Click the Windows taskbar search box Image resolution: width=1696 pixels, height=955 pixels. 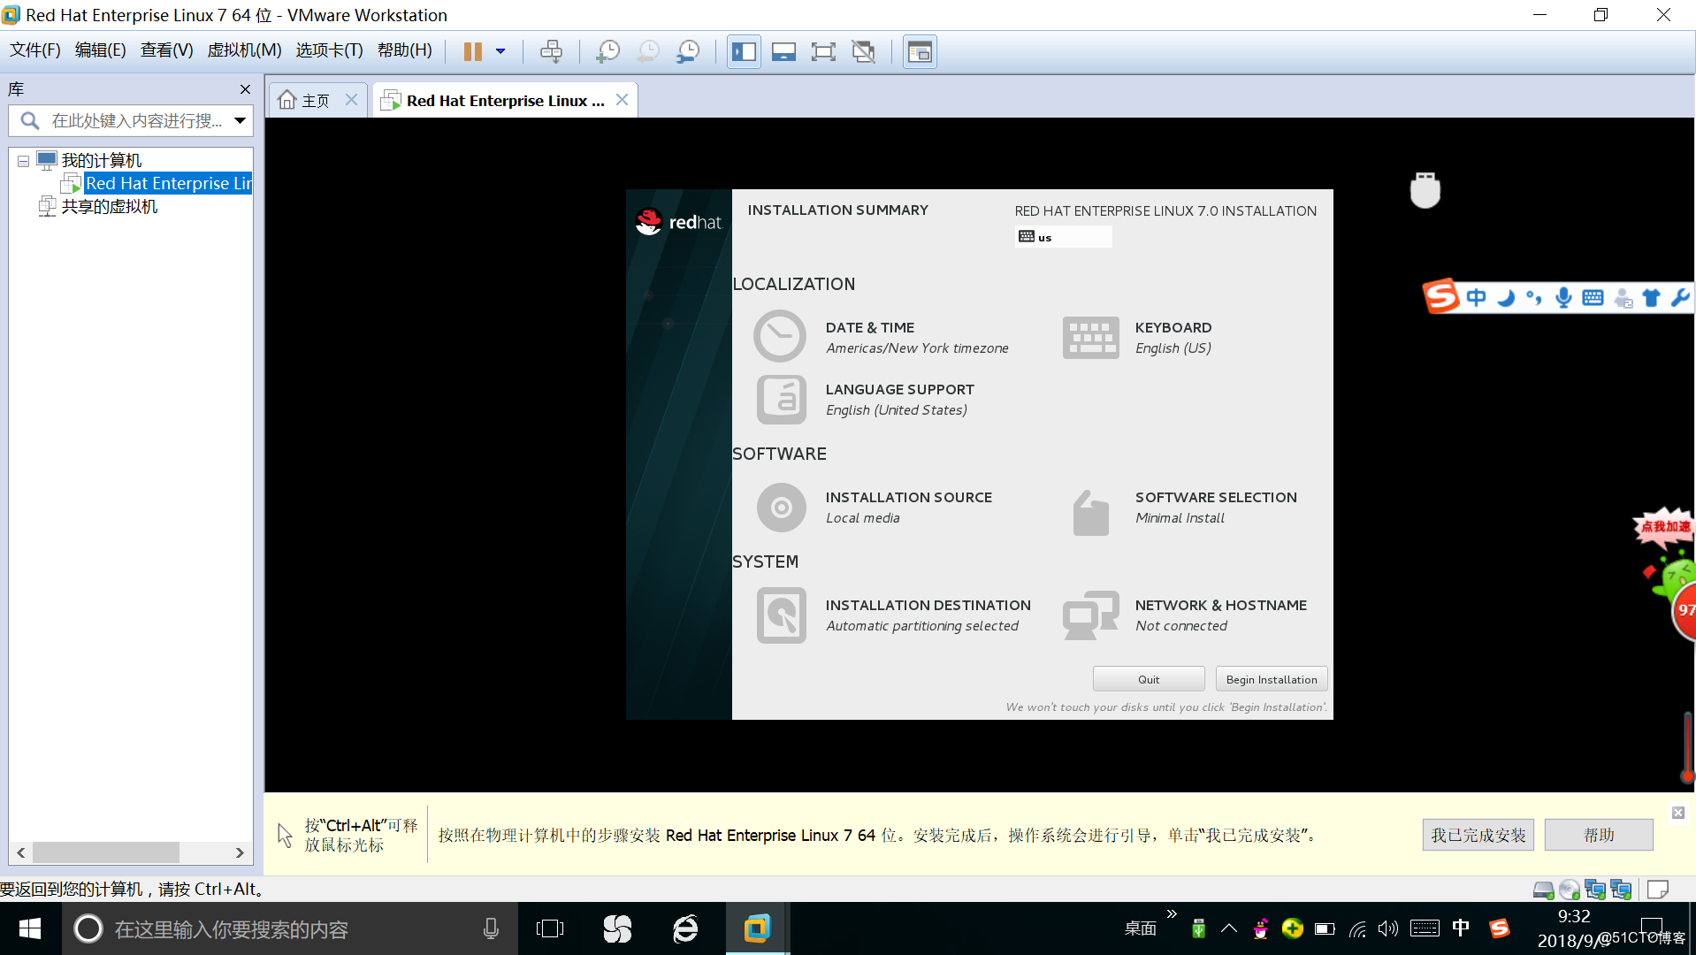point(289,928)
